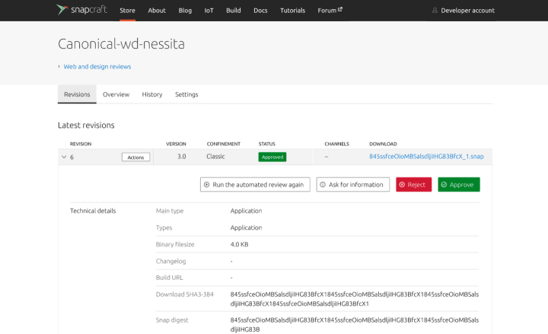Image resolution: width=548 pixels, height=334 pixels.
Task: Click Ask for information button
Action: (x=353, y=184)
